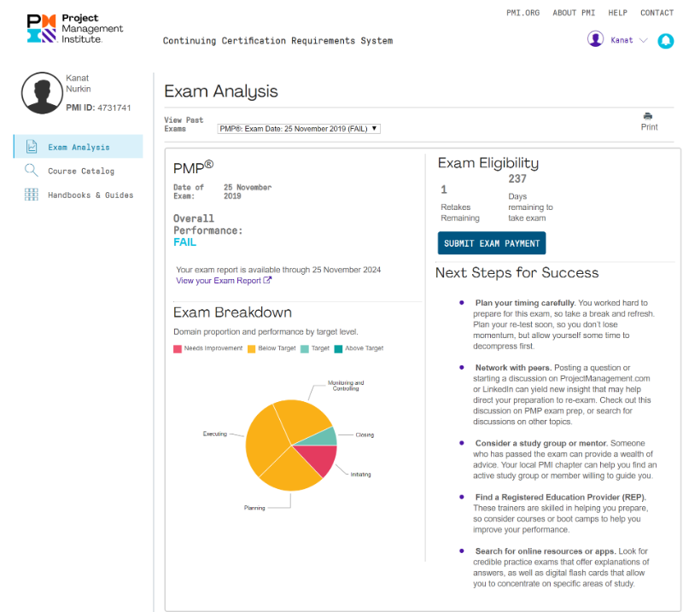The image size is (683, 612).
Task: Click the 237 days remaining number
Action: click(517, 178)
